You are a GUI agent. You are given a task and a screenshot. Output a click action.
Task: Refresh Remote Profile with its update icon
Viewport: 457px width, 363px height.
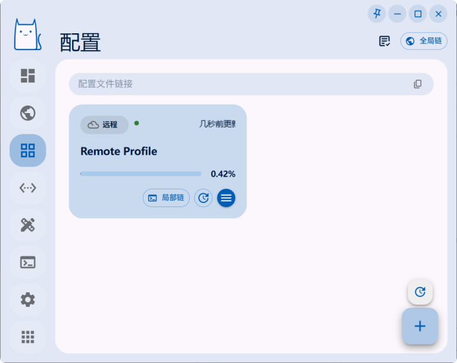point(204,198)
